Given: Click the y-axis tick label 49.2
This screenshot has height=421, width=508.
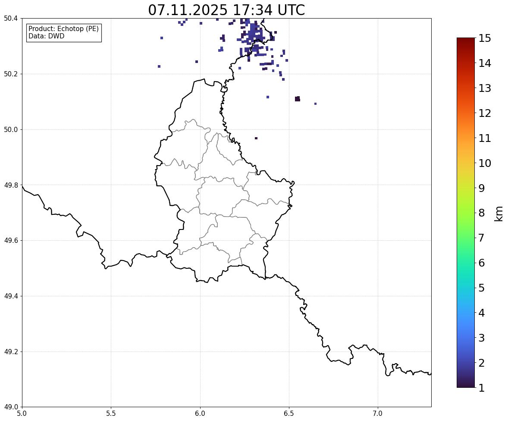Looking at the screenshot, I should coord(11,352).
